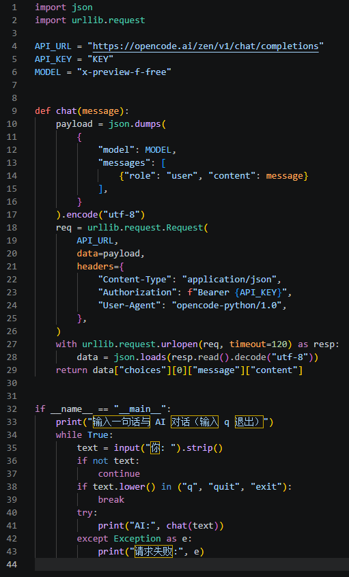Click the "KEY" string value
349x577 pixels.
pos(100,59)
